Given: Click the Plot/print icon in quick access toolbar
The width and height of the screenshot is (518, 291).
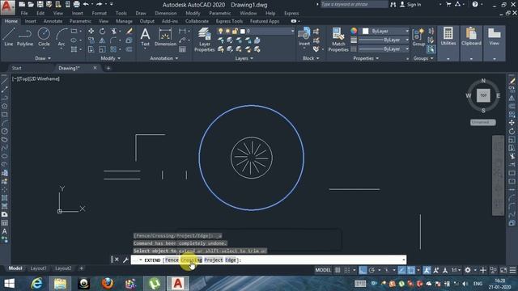Looking at the screenshot, I should pos(76,4).
